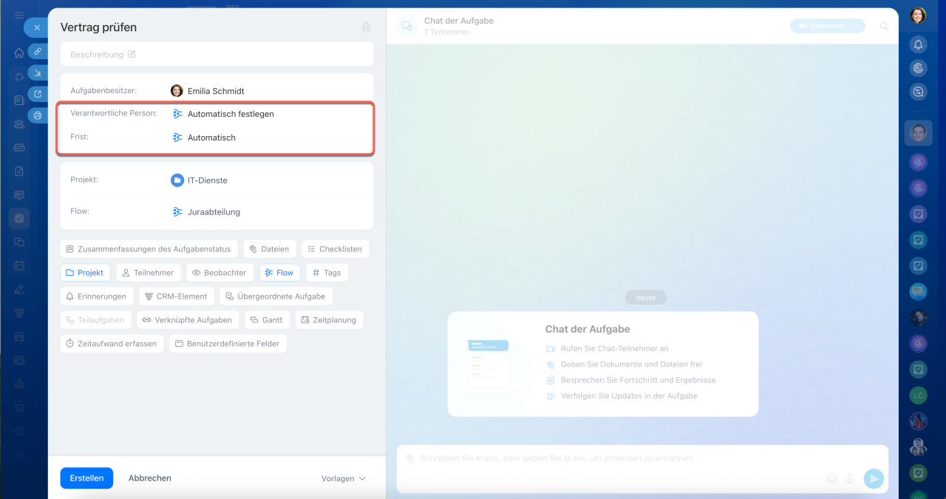Start voice message with microphone icon
Image resolution: width=946 pixels, height=499 pixels.
[x=850, y=479]
